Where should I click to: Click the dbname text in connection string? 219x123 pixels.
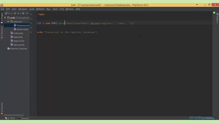point(95,23)
